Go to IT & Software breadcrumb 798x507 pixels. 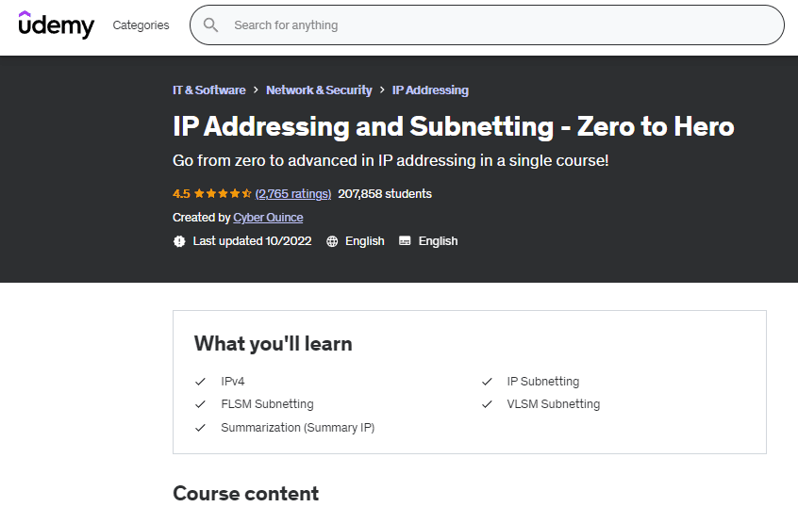click(x=209, y=90)
